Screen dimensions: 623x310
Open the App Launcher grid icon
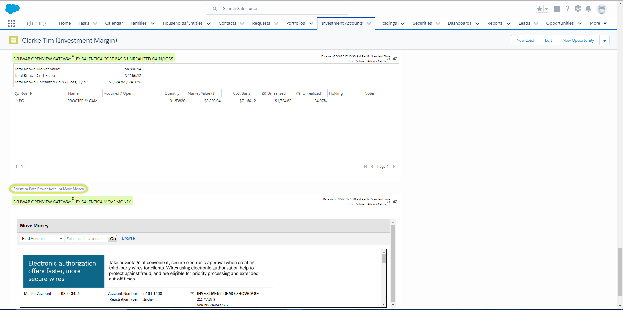point(11,23)
